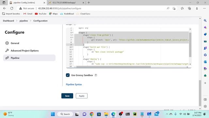The height and width of the screenshot is (118, 209).
Task: Click the page vertical scrollbar thumb
Action: click(x=200, y=93)
